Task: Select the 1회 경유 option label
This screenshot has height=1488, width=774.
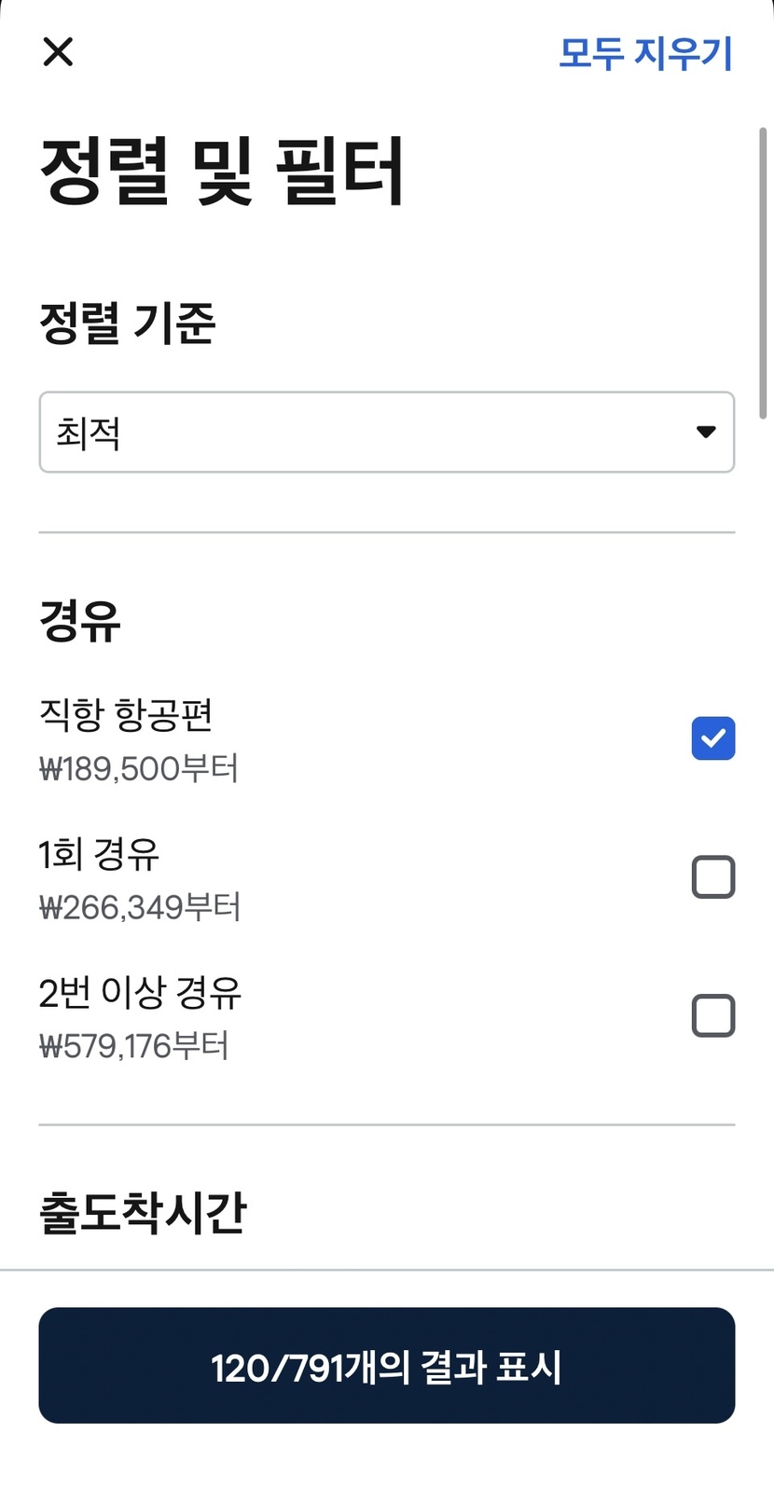Action: 99,854
